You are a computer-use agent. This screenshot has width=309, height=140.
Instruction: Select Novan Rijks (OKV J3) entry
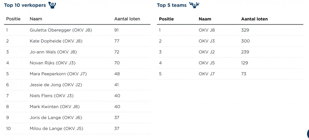[x=52, y=63]
